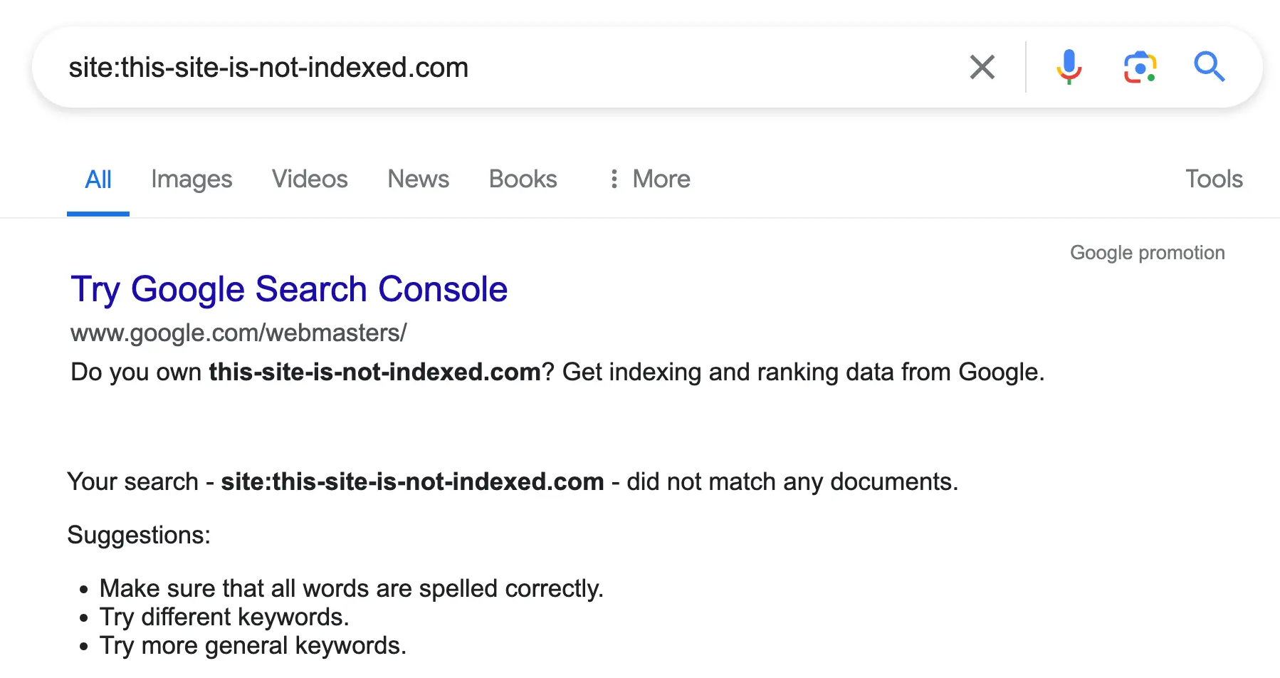Viewport: 1280px width, 678px height.
Task: Submit the query with the magnifying glass icon
Action: coord(1209,68)
